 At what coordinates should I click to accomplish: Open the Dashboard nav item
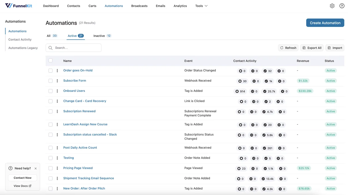[x=51, y=6]
